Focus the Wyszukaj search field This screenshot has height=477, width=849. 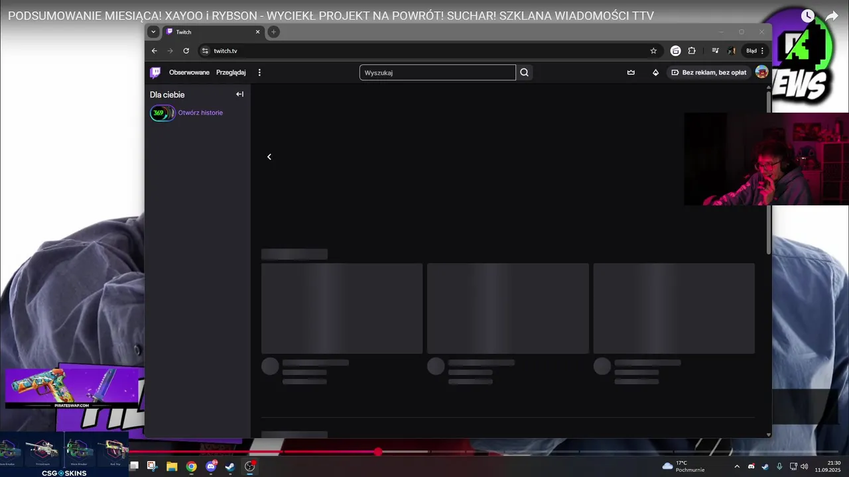pos(438,72)
